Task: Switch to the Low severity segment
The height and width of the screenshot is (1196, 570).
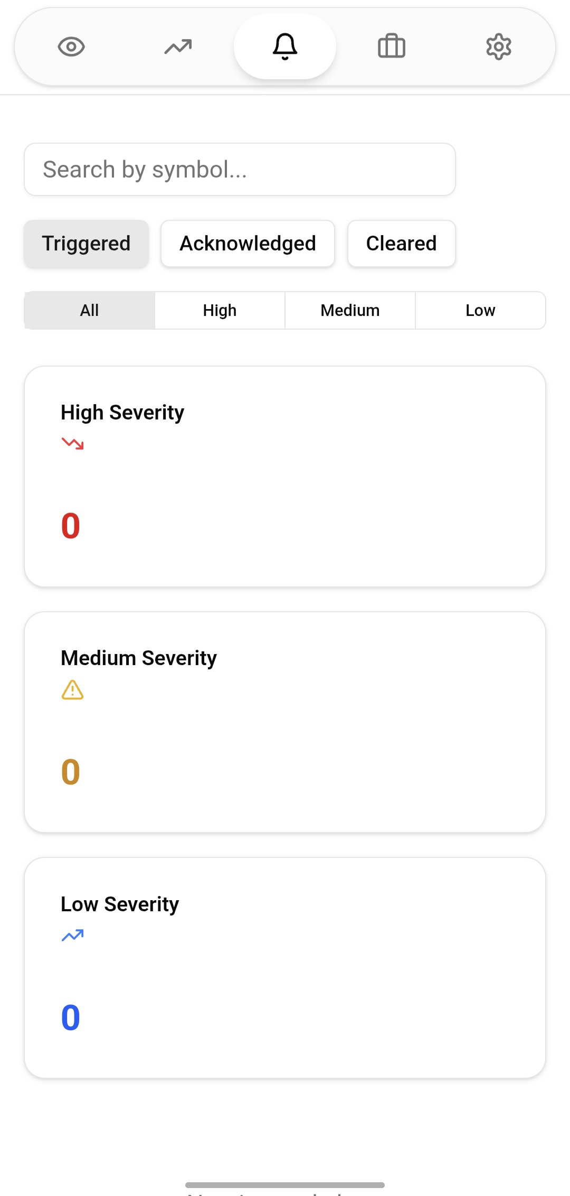Action: (x=480, y=310)
